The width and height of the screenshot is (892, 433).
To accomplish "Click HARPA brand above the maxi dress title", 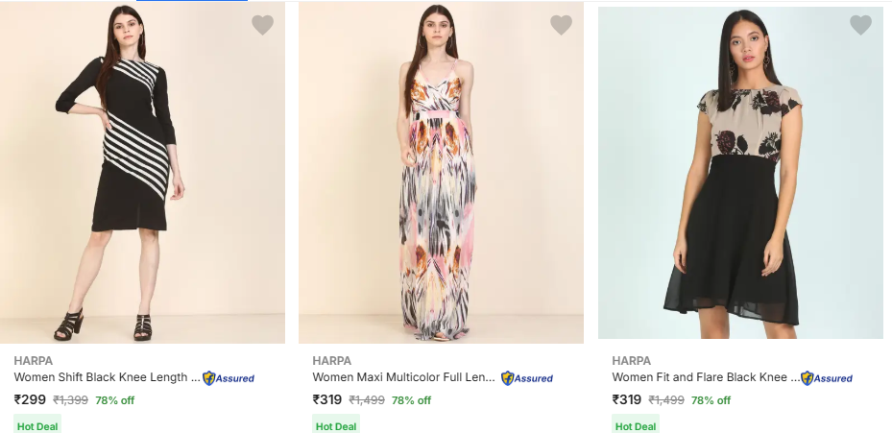I will (x=332, y=360).
